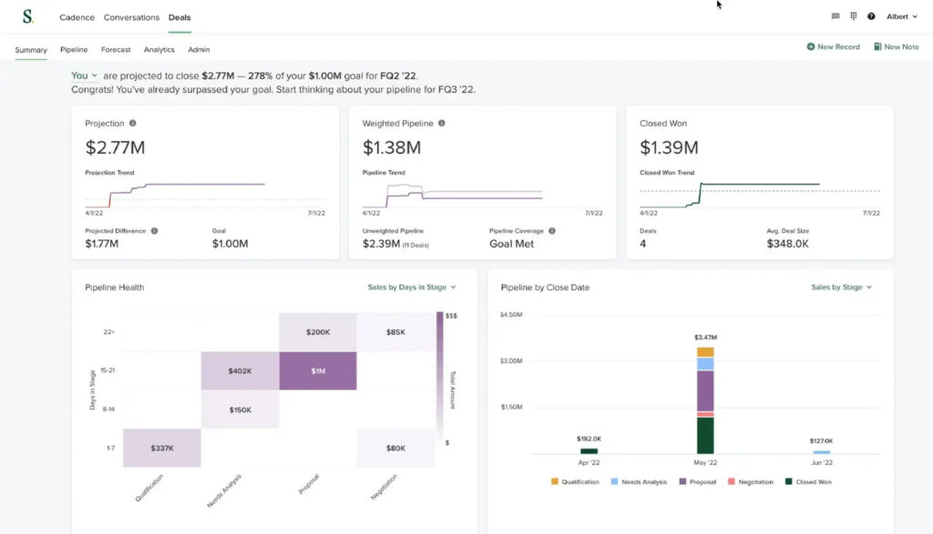Viewport: 933px width, 534px height.
Task: Toggle the Needs Analysis legend swatch
Action: (x=614, y=481)
